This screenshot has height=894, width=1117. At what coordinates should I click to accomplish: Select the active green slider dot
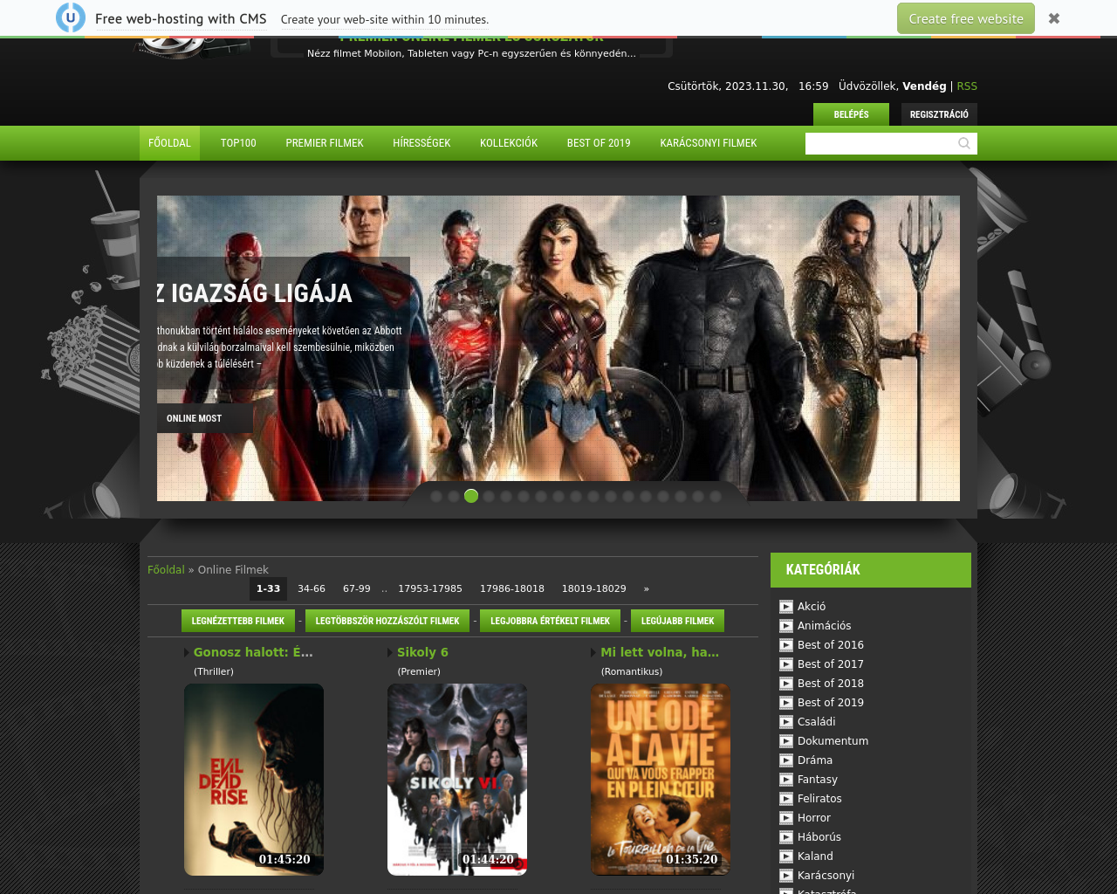pyautogui.click(x=471, y=496)
